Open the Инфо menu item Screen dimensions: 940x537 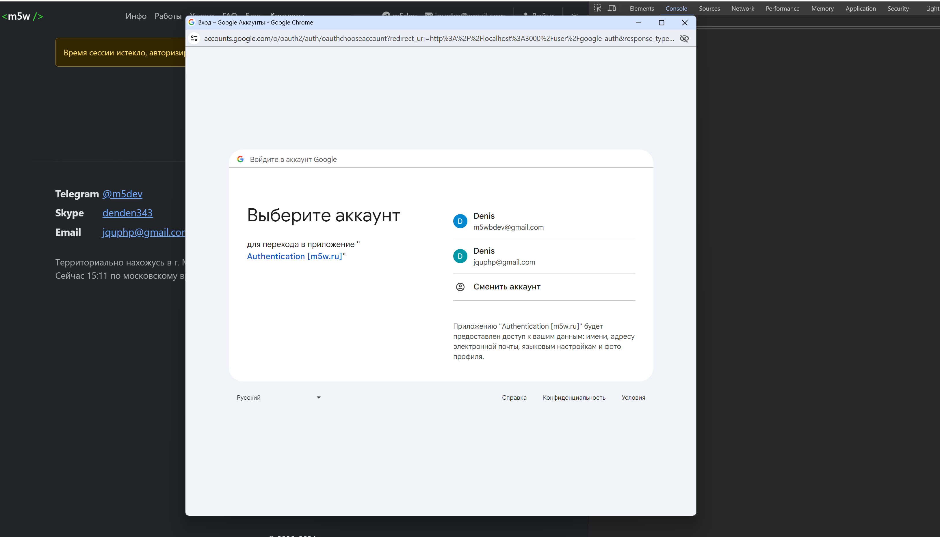click(x=136, y=16)
